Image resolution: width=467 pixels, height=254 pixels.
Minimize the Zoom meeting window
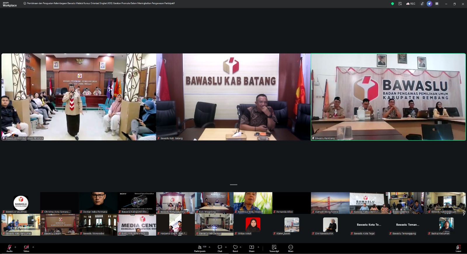point(446,4)
